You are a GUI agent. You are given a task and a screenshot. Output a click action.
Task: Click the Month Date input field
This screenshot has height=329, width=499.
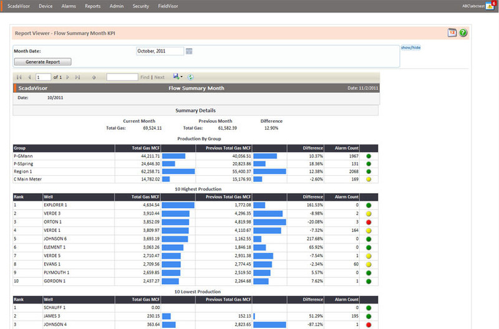click(x=160, y=51)
